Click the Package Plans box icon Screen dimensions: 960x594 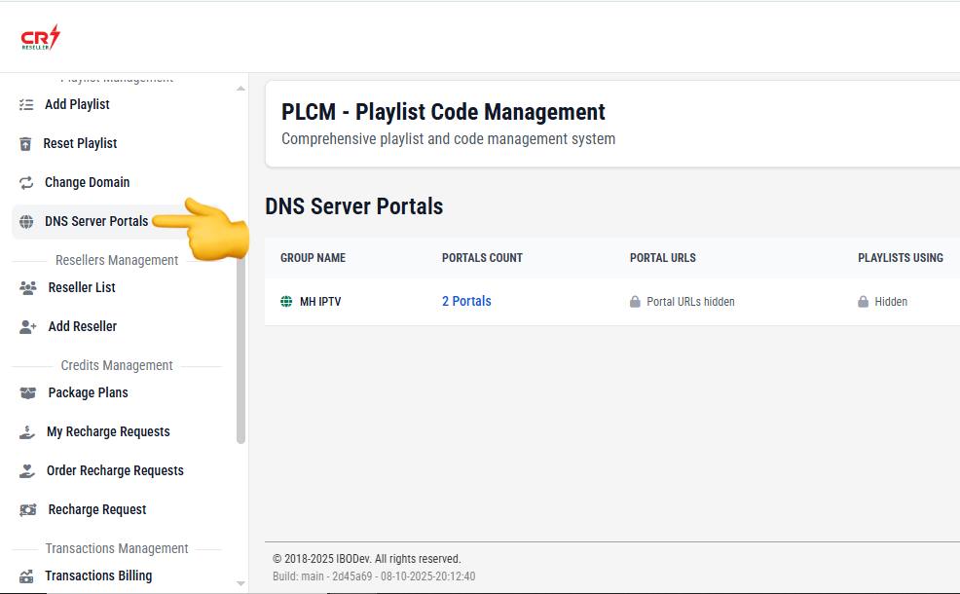[x=27, y=393]
